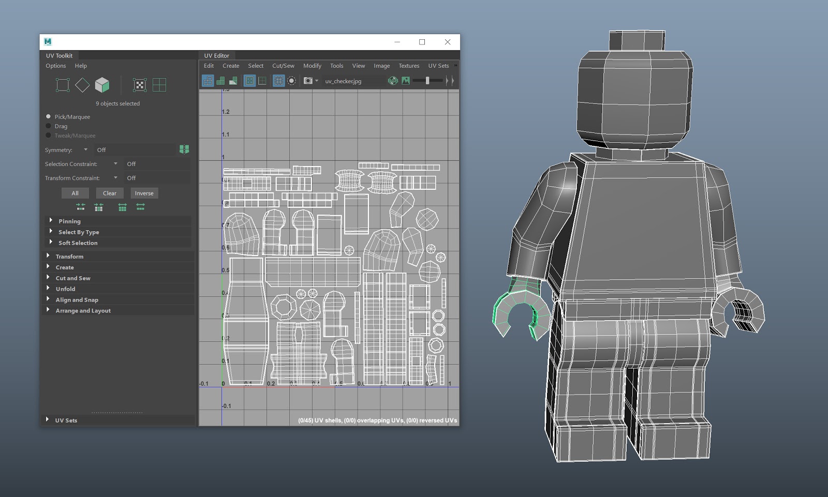
Task: Expand the Soft Selection section
Action: point(119,243)
